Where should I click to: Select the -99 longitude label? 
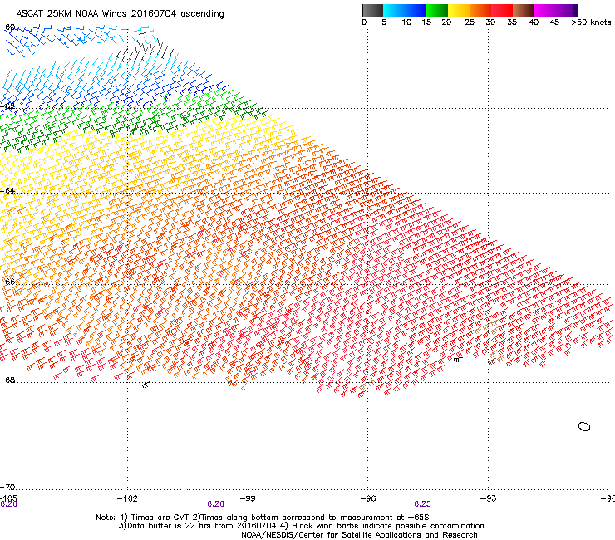(x=248, y=498)
